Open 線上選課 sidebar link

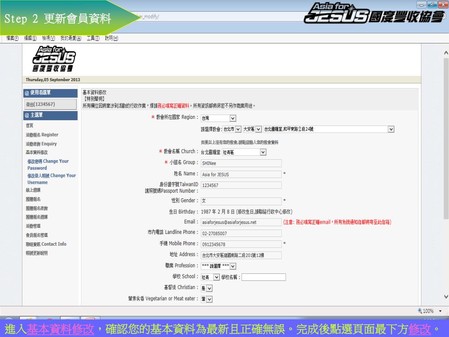coord(33,190)
